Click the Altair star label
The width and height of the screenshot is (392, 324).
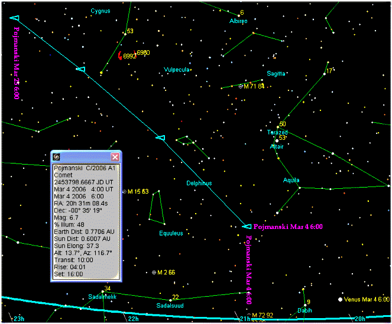click(x=276, y=146)
